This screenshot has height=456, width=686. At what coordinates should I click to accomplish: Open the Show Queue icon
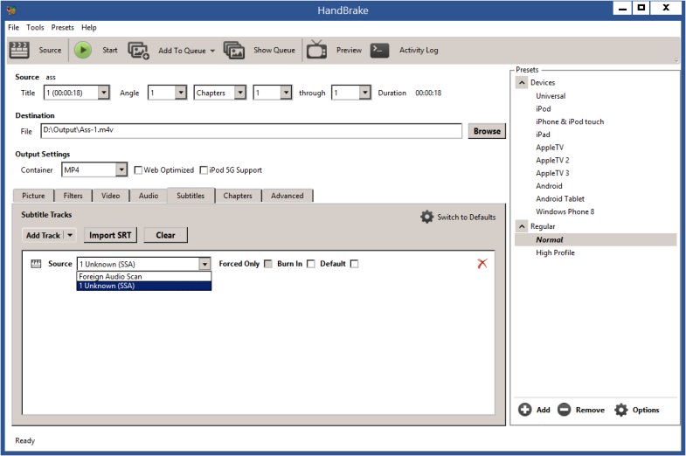point(234,51)
